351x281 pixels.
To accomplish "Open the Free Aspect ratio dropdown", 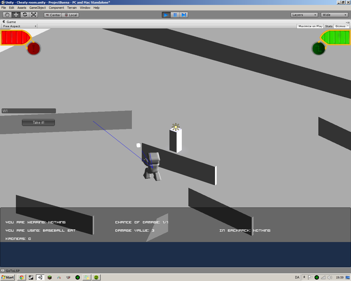I will pyautogui.click(x=19, y=26).
